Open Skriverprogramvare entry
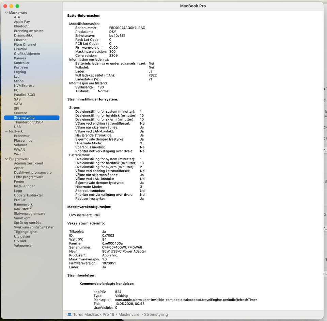The width and height of the screenshot is (327, 321). (x=30, y=214)
